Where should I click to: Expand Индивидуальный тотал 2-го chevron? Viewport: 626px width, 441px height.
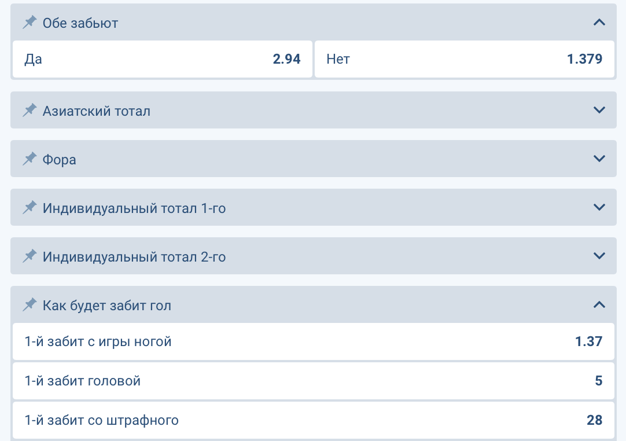(x=599, y=256)
